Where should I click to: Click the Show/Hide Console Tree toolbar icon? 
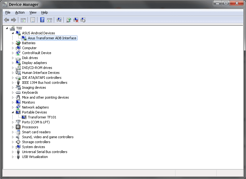tap(23, 20)
